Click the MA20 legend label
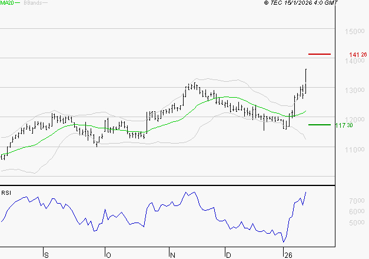The image size is (369, 259). [7, 3]
